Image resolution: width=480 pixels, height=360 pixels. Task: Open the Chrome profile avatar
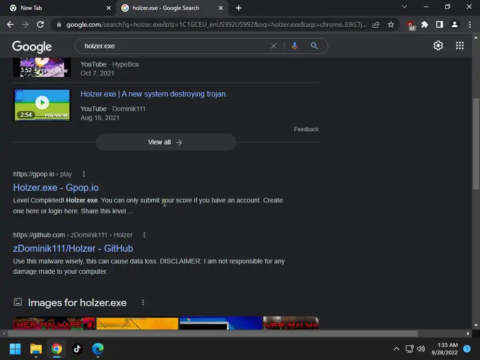point(455,24)
